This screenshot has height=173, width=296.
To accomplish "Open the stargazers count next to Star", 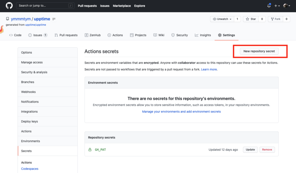I will [x=262, y=19].
